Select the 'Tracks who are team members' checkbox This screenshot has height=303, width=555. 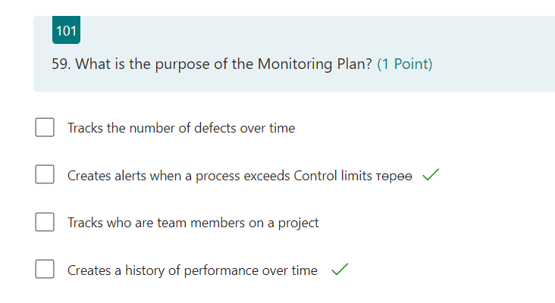[45, 223]
